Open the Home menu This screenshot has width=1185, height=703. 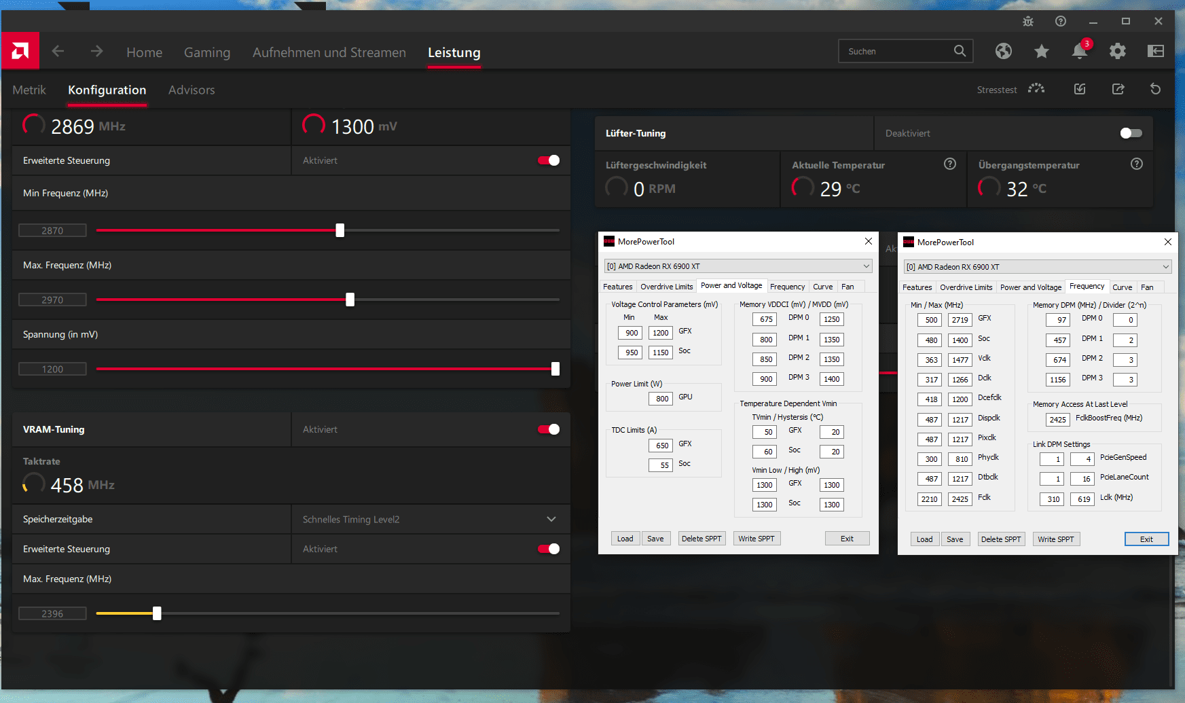pos(144,52)
